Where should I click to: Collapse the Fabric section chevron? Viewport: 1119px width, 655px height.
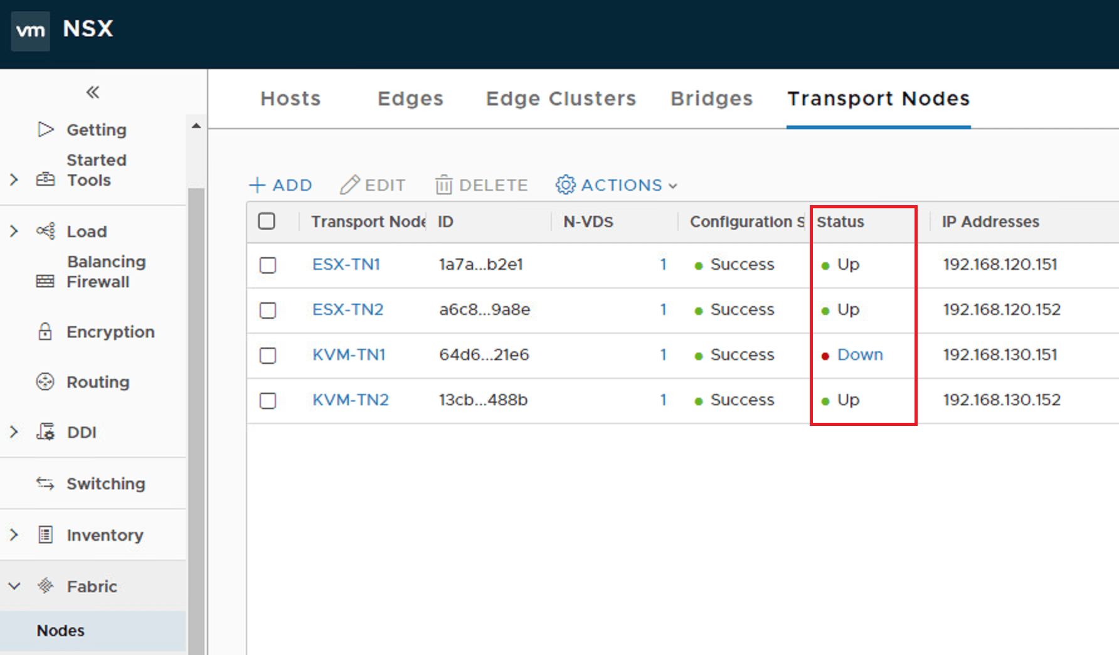point(14,586)
